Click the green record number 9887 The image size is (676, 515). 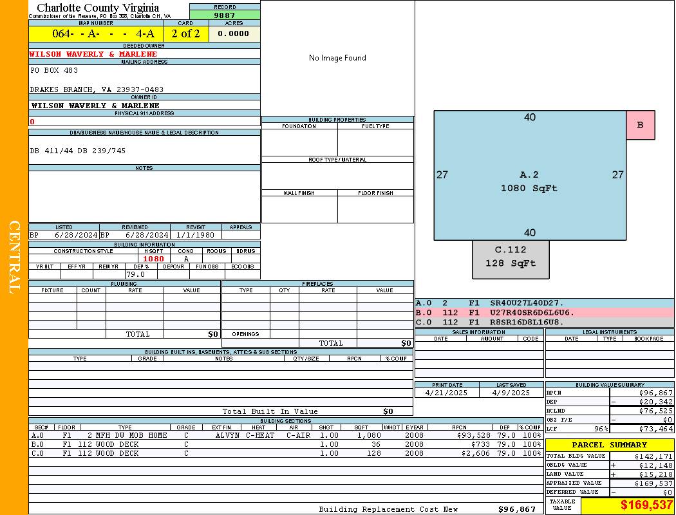point(225,15)
